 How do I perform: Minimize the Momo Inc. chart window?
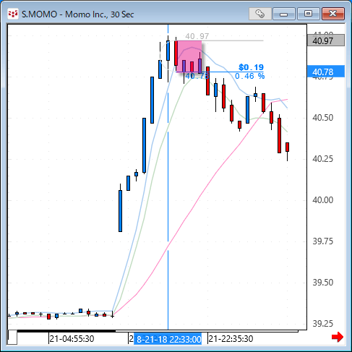pyautogui.click(x=284, y=14)
